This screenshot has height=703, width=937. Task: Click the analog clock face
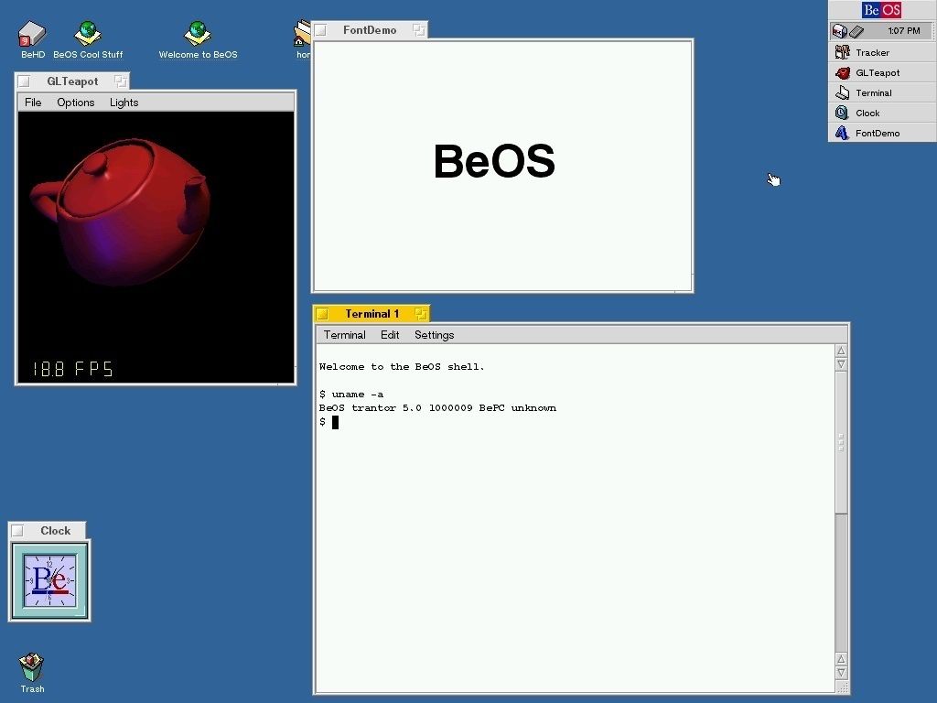(x=49, y=580)
